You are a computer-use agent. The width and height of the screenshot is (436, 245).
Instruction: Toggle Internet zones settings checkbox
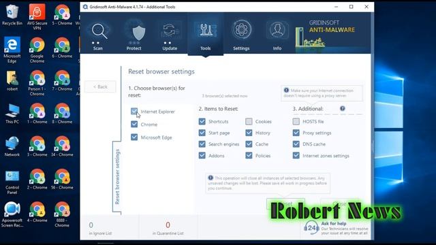[296, 156]
